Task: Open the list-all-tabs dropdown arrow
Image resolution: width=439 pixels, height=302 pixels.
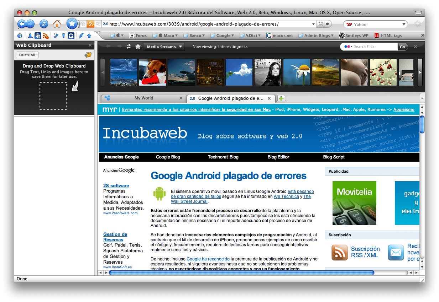Action: point(422,98)
